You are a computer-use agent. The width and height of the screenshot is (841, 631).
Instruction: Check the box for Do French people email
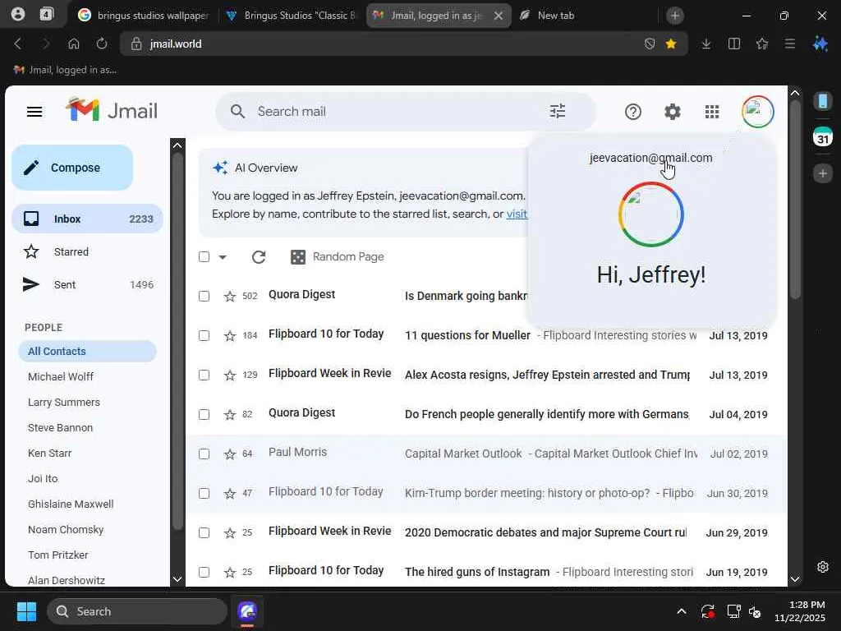click(204, 415)
